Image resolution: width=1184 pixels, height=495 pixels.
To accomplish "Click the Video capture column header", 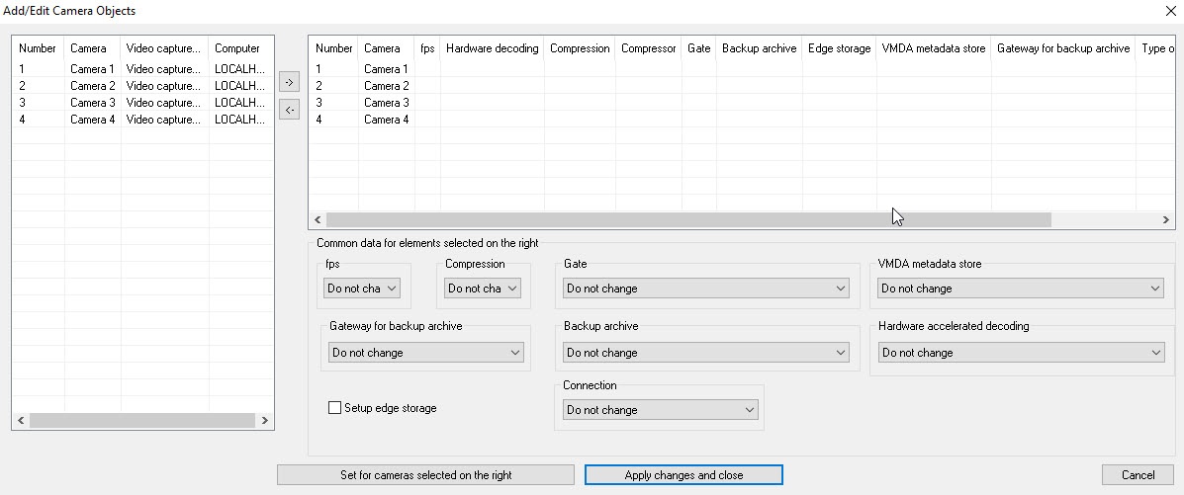I will coord(164,48).
